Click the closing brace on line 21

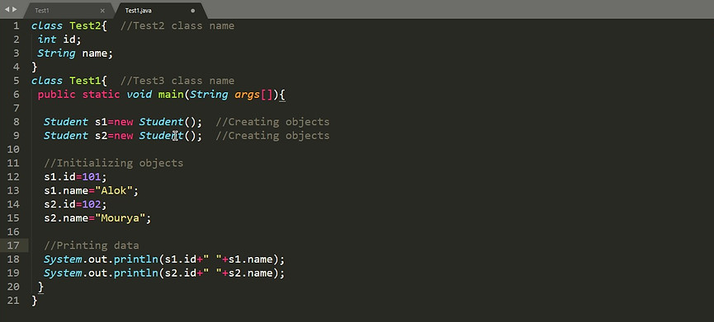pos(35,301)
